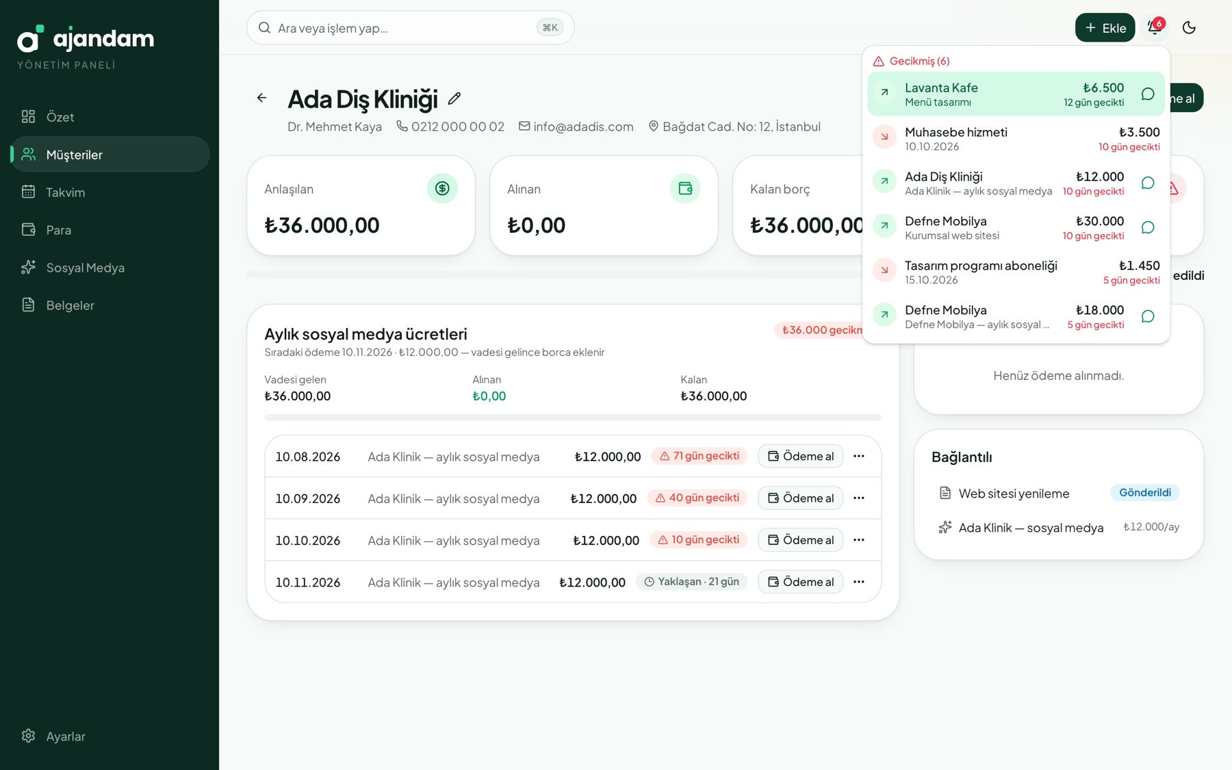The image size is (1232, 770).
Task: Expand the three-dot menu on the 10.11.2026 row
Action: (859, 582)
